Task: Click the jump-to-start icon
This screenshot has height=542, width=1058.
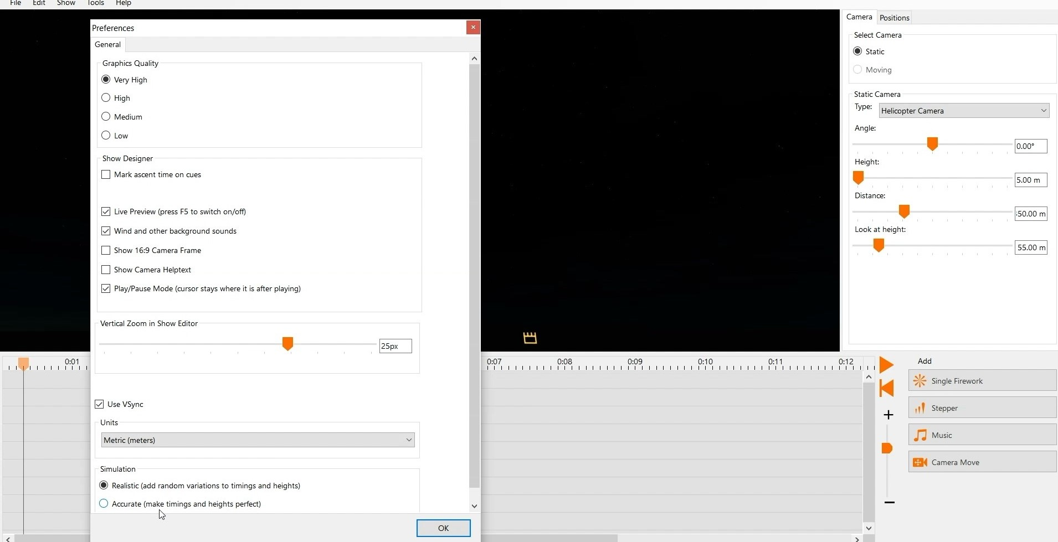Action: tap(887, 388)
